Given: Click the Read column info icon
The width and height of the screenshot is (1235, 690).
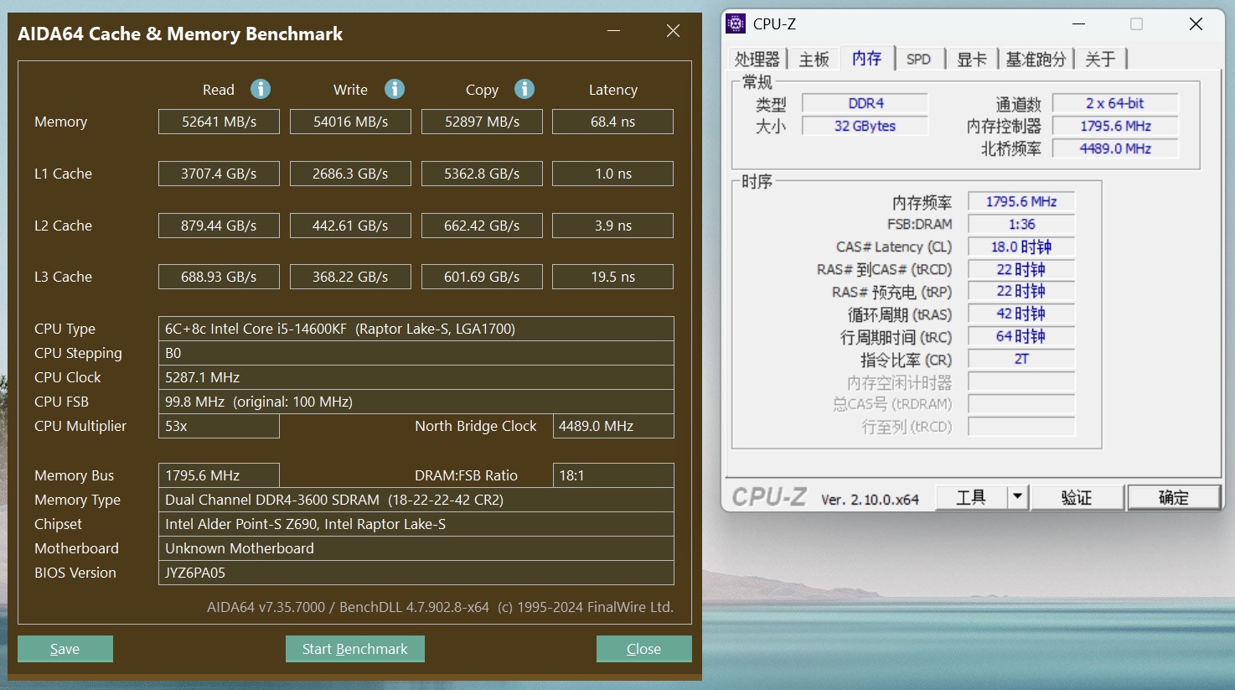Looking at the screenshot, I should click(261, 89).
